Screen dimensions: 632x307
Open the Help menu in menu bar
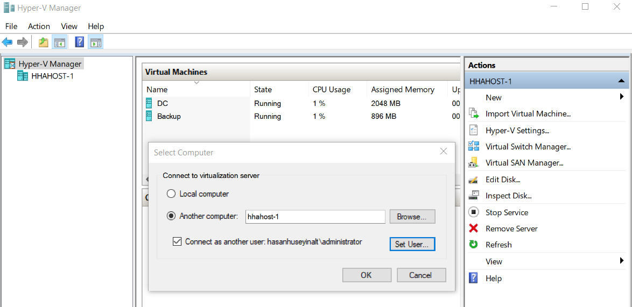point(96,26)
